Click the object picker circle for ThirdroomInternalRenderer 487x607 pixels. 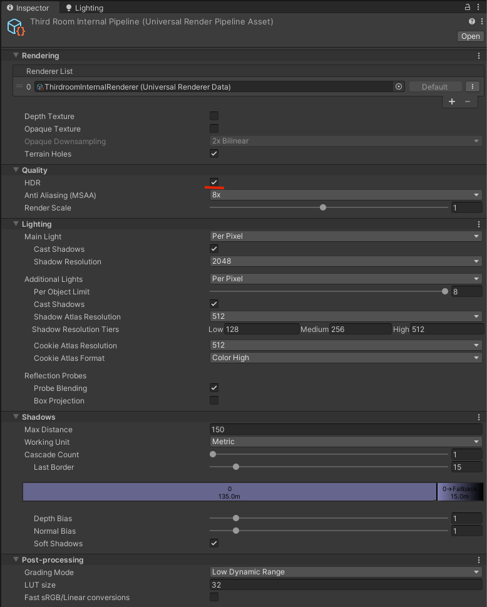coord(399,86)
